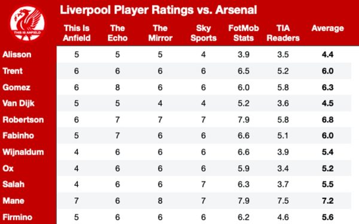This screenshot has width=359, height=224.
Task: Select Mane's average rating of 7.2
Action: pos(328,201)
